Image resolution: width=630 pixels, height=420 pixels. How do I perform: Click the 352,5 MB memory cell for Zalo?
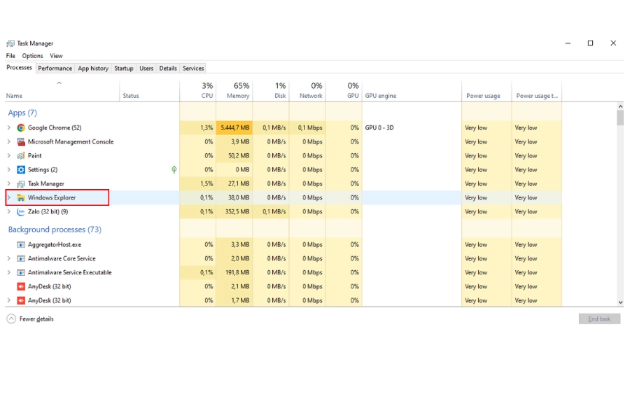coord(234,211)
